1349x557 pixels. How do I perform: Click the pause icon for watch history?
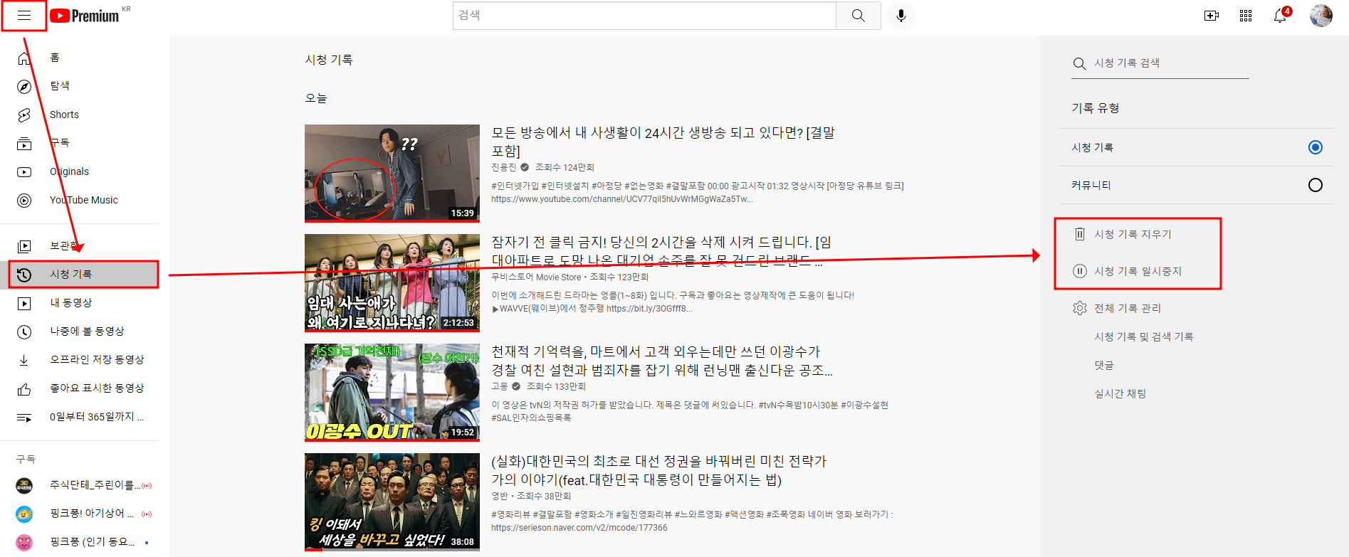1080,271
